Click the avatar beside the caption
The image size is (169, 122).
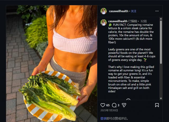coord(104,22)
